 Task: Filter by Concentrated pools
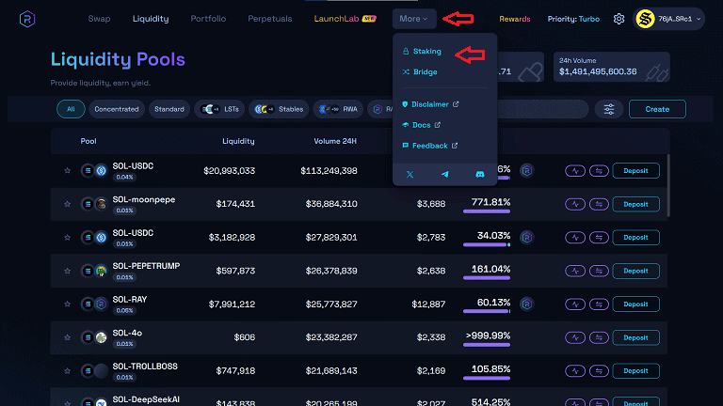click(117, 109)
